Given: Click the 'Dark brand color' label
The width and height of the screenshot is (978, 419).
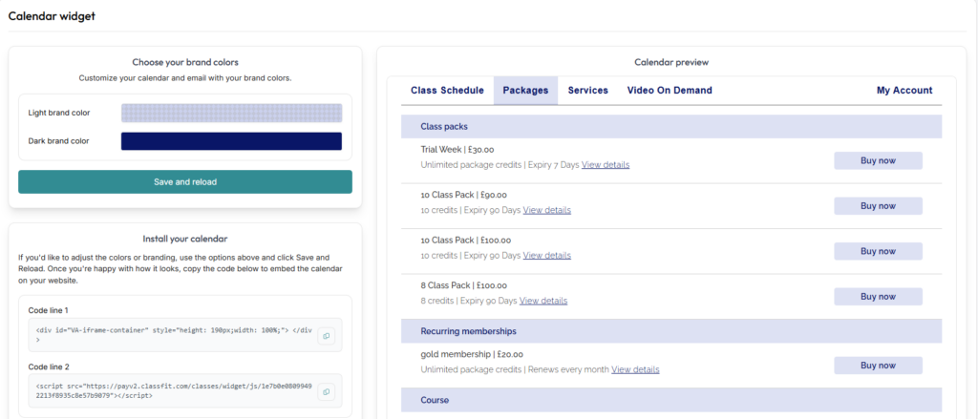Looking at the screenshot, I should click(58, 141).
